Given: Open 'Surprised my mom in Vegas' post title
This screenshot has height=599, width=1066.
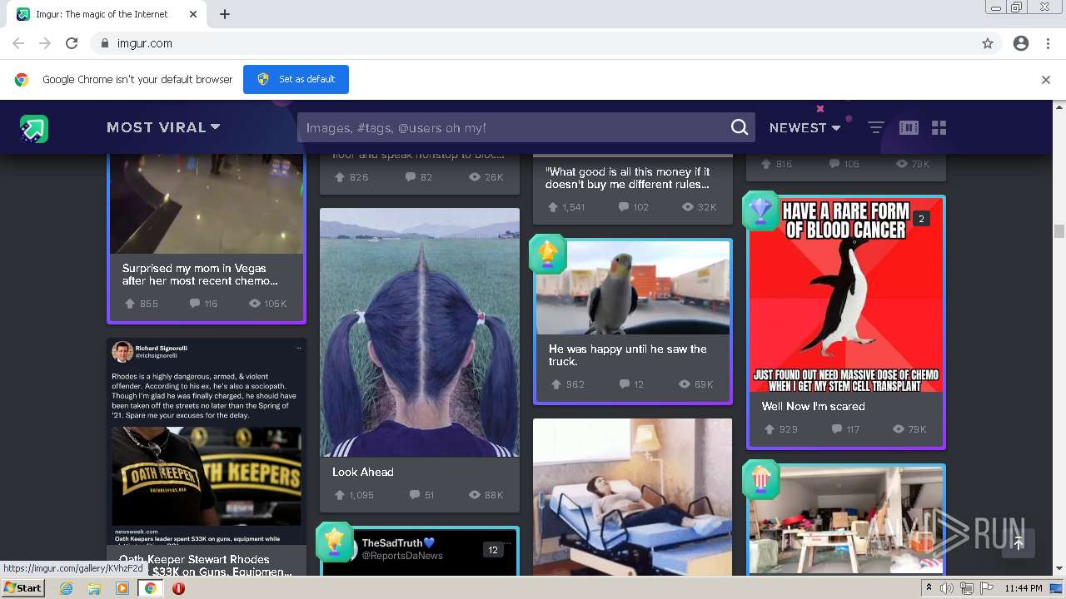Looking at the screenshot, I should point(200,275).
